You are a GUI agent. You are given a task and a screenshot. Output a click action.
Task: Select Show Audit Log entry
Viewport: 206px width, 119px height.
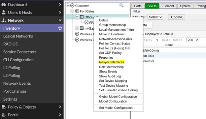[110, 76]
